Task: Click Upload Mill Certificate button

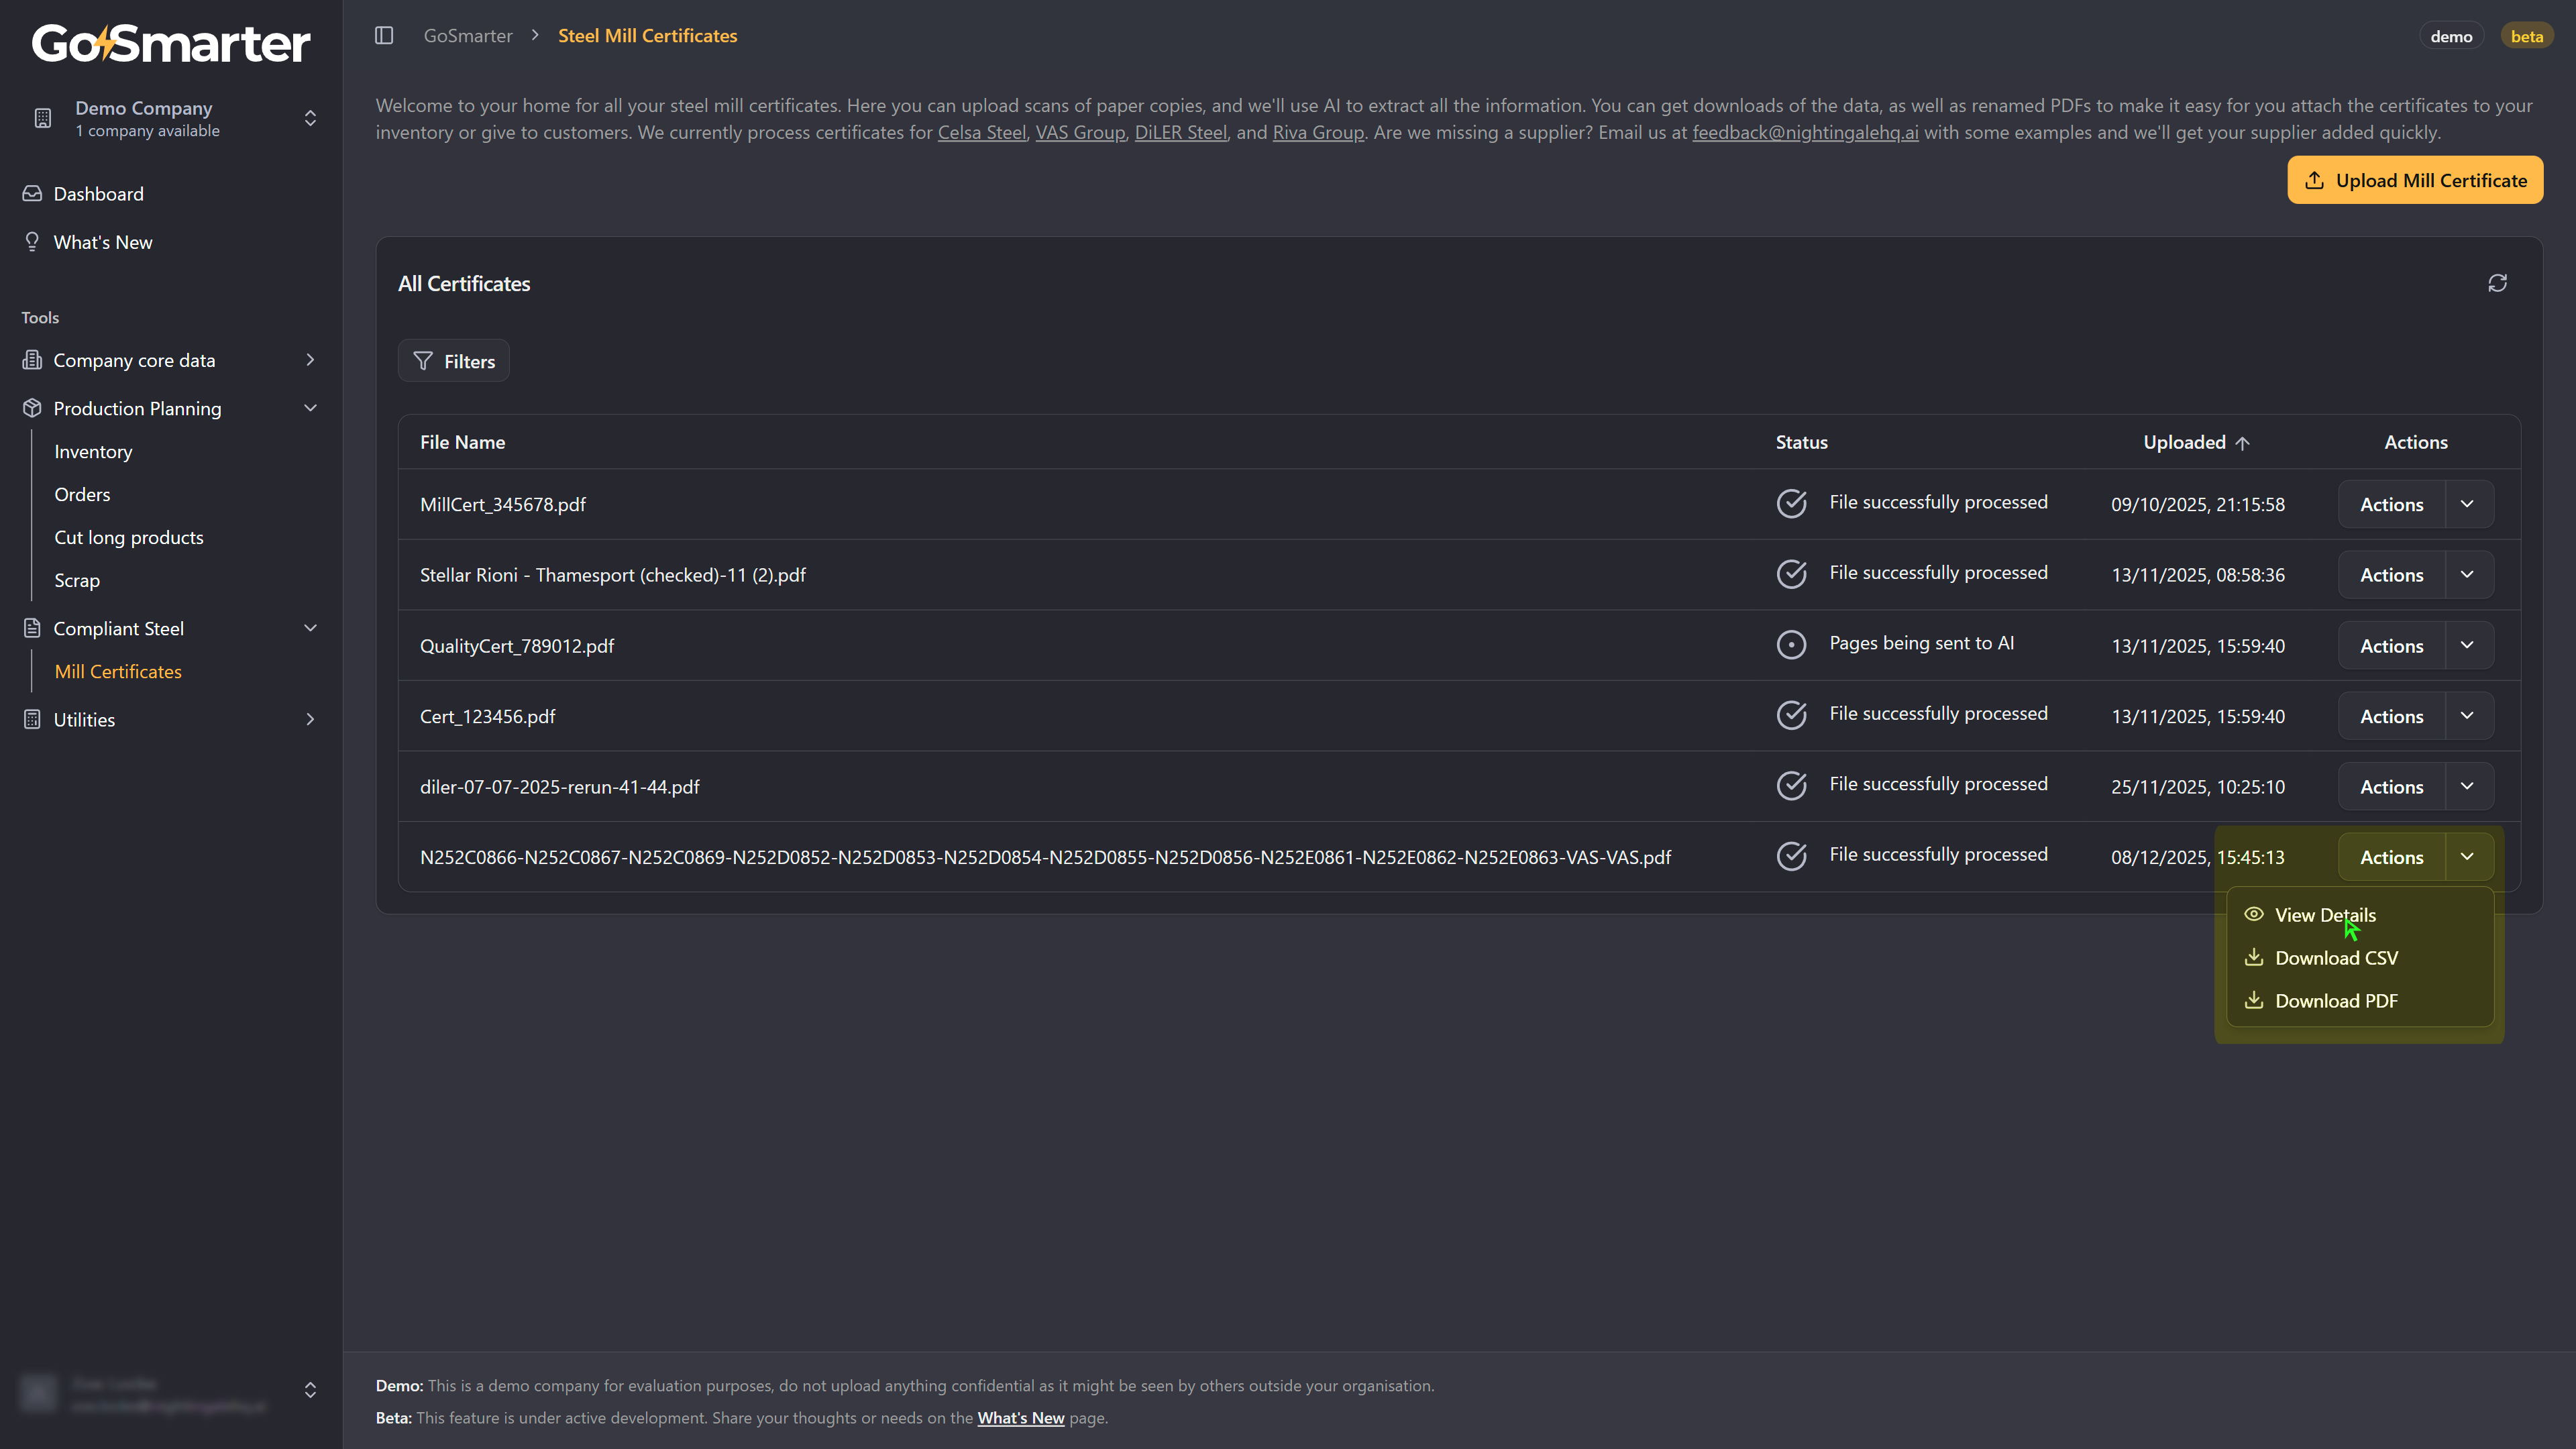Action: (2414, 181)
